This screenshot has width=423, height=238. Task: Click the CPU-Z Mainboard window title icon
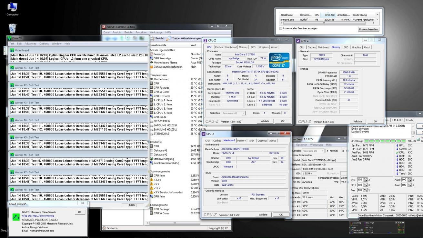[x=204, y=134]
